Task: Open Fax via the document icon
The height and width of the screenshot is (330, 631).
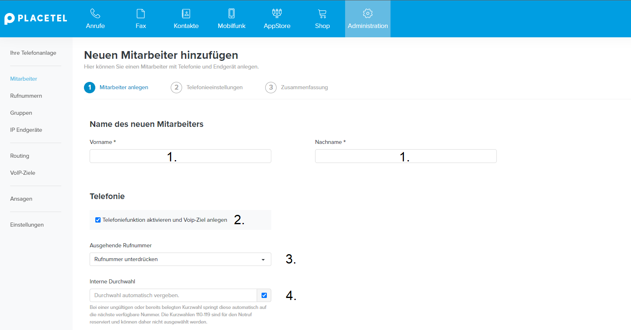Action: click(141, 13)
